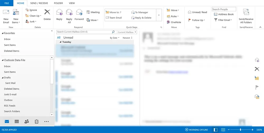
Task: Switch to the HOME tab
Action: click(21, 3)
